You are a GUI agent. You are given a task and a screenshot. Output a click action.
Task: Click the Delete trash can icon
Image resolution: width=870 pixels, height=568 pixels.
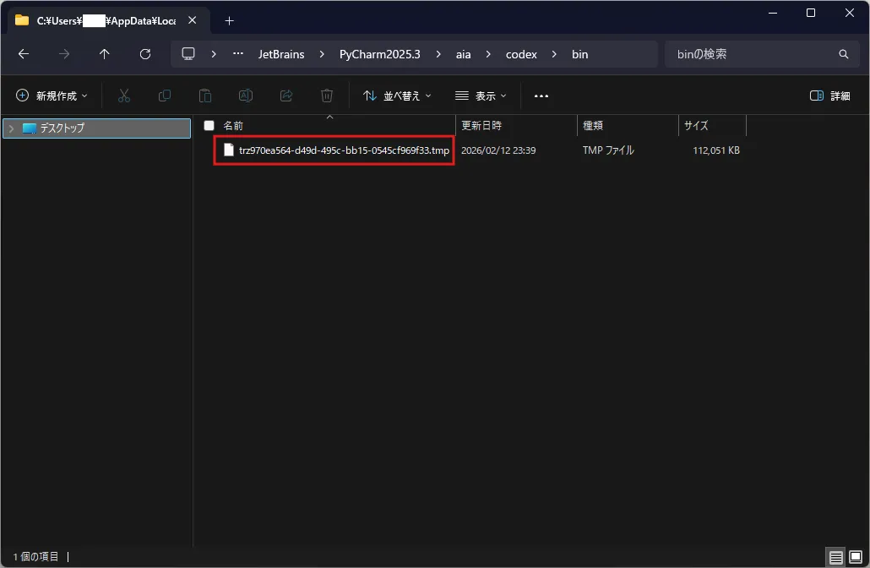tap(327, 96)
